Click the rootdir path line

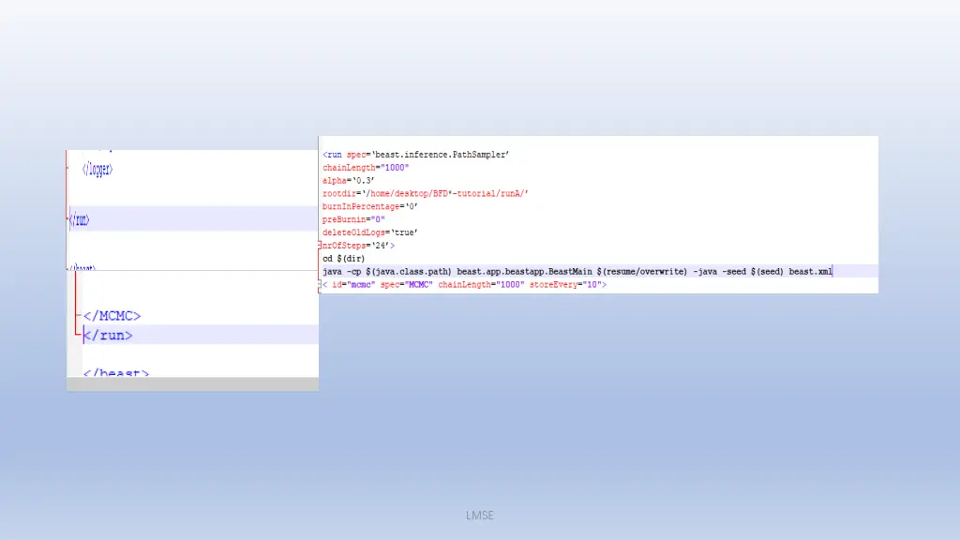425,193
